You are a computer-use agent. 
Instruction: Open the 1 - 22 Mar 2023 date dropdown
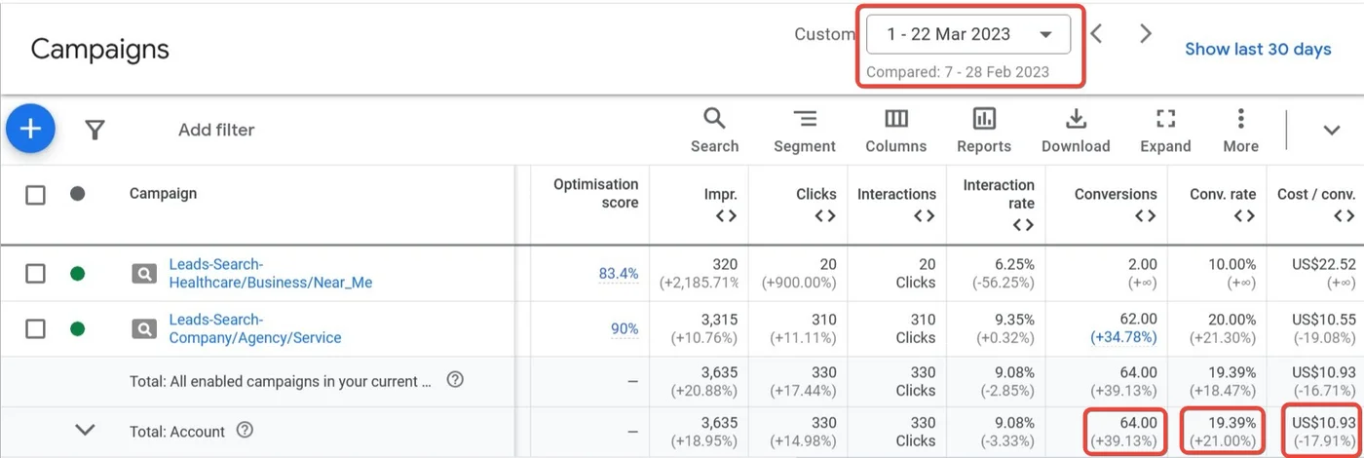tap(968, 34)
